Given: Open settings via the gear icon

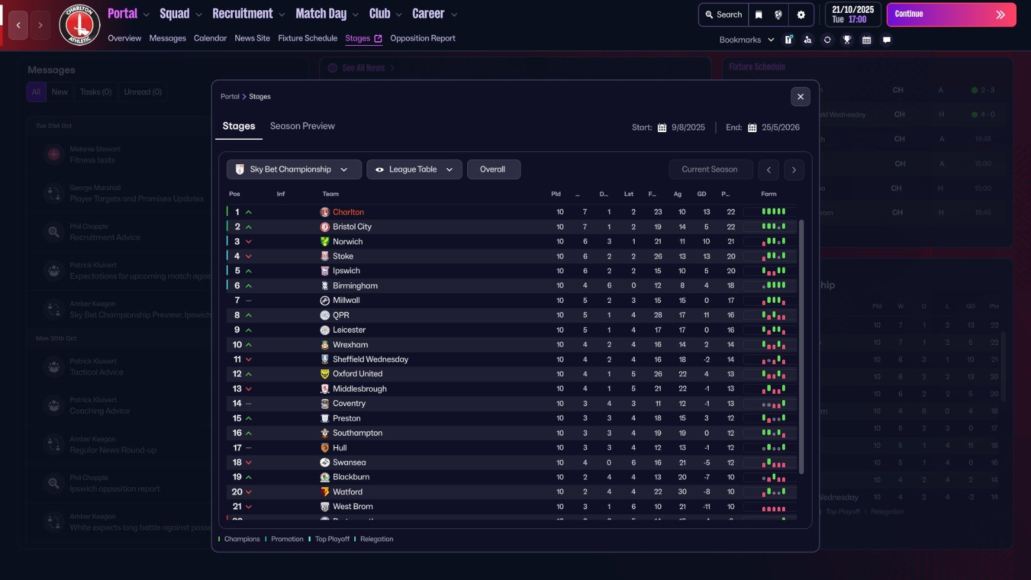Looking at the screenshot, I should pos(801,14).
